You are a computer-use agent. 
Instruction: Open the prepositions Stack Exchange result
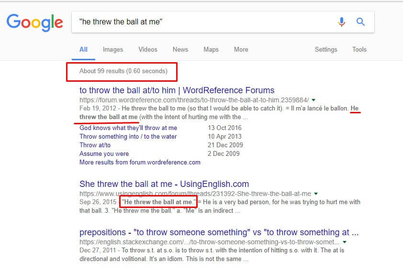[x=219, y=233]
